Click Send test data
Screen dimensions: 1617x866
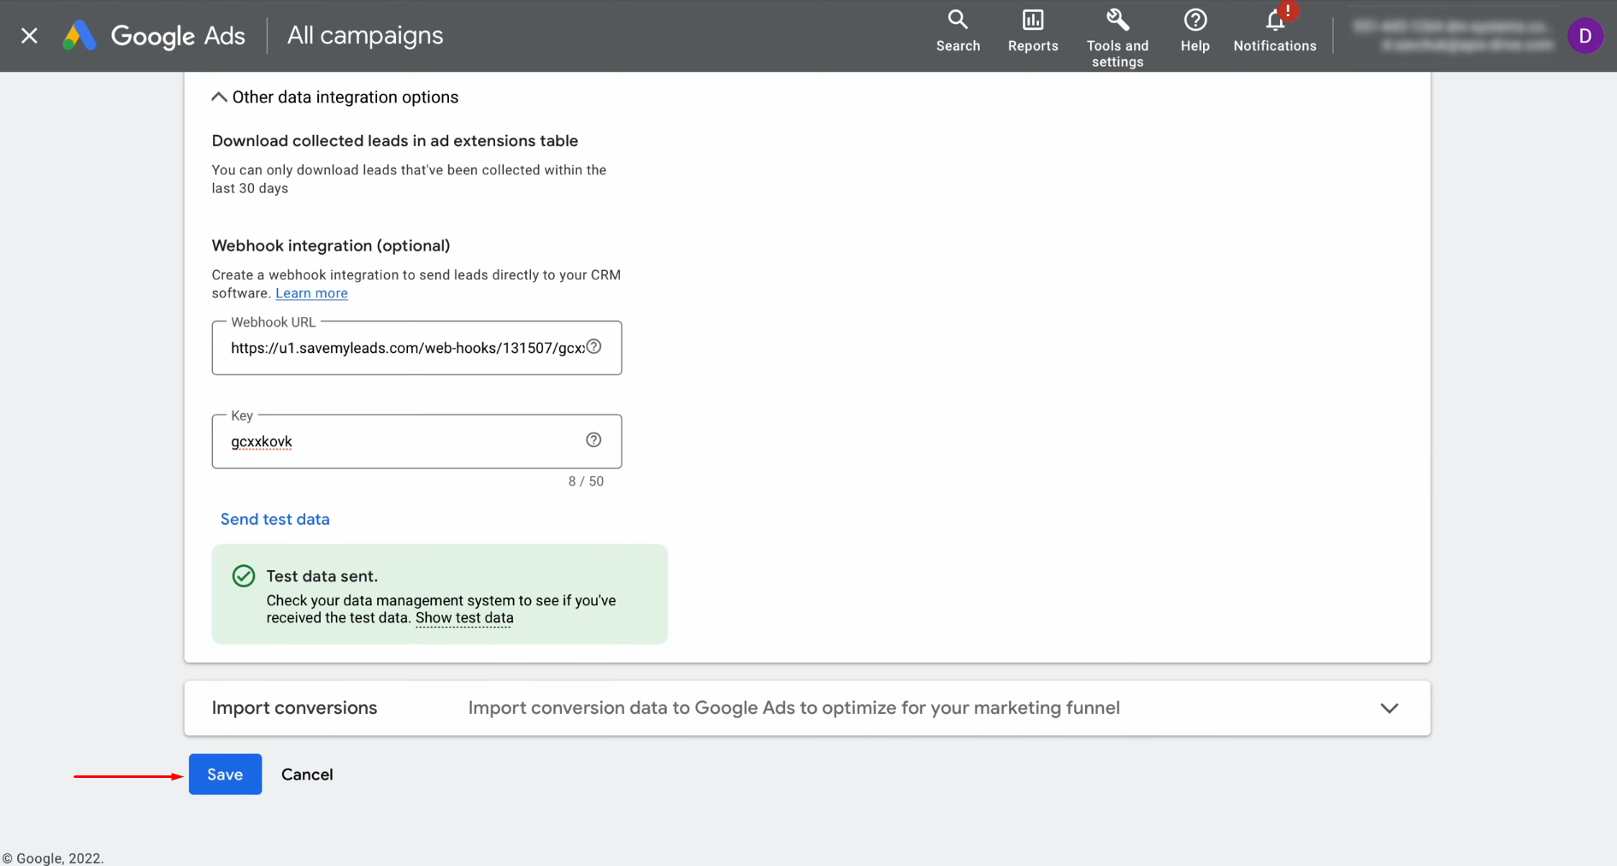pyautogui.click(x=275, y=519)
